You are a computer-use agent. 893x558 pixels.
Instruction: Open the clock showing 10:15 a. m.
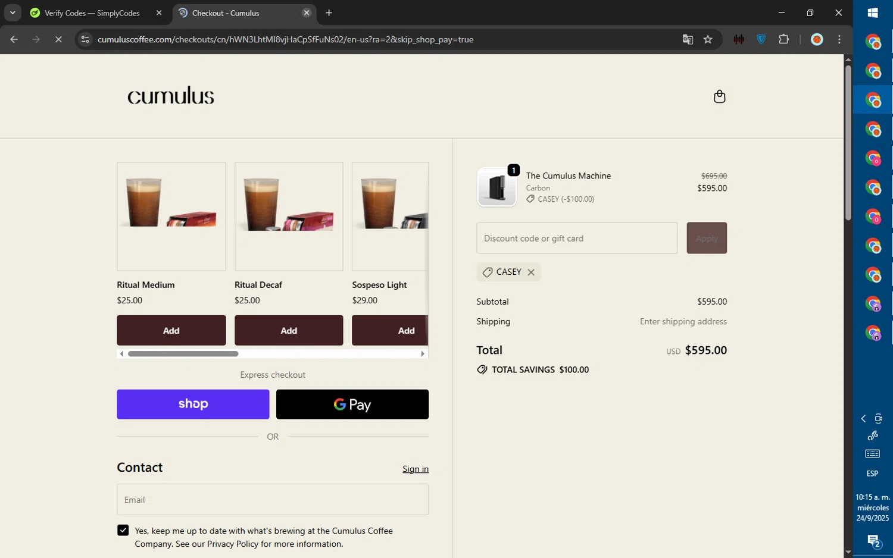873,507
